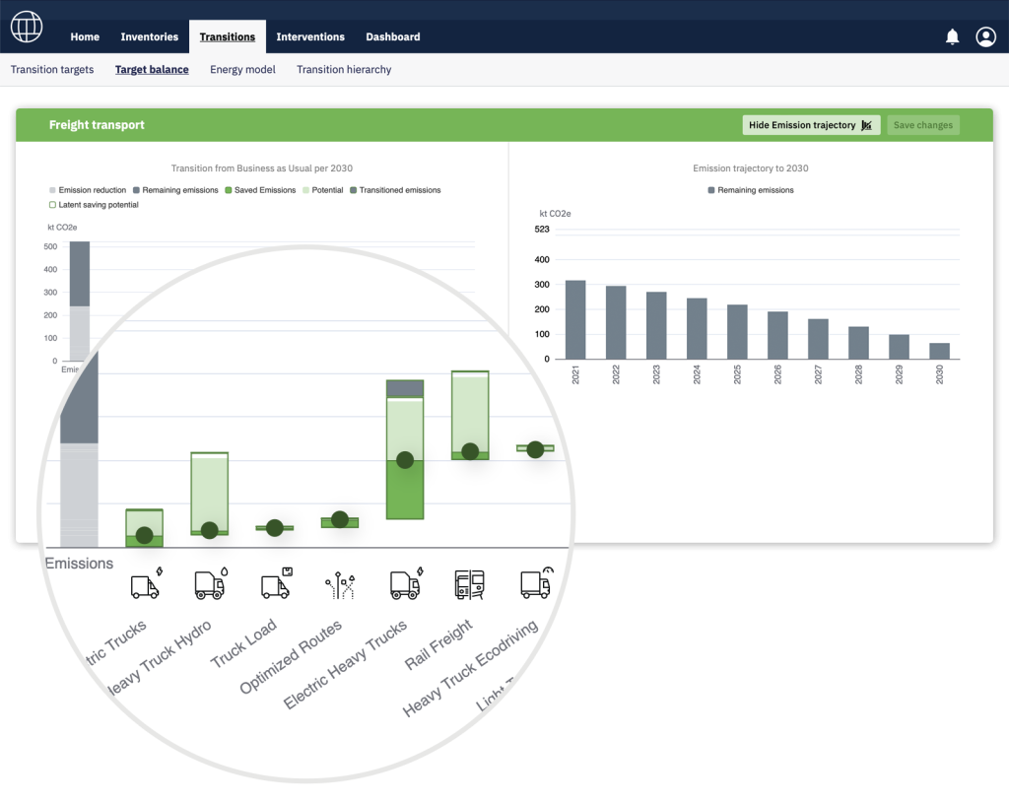1009x803 pixels.
Task: Open the Inventories menu tab
Action: tap(149, 37)
